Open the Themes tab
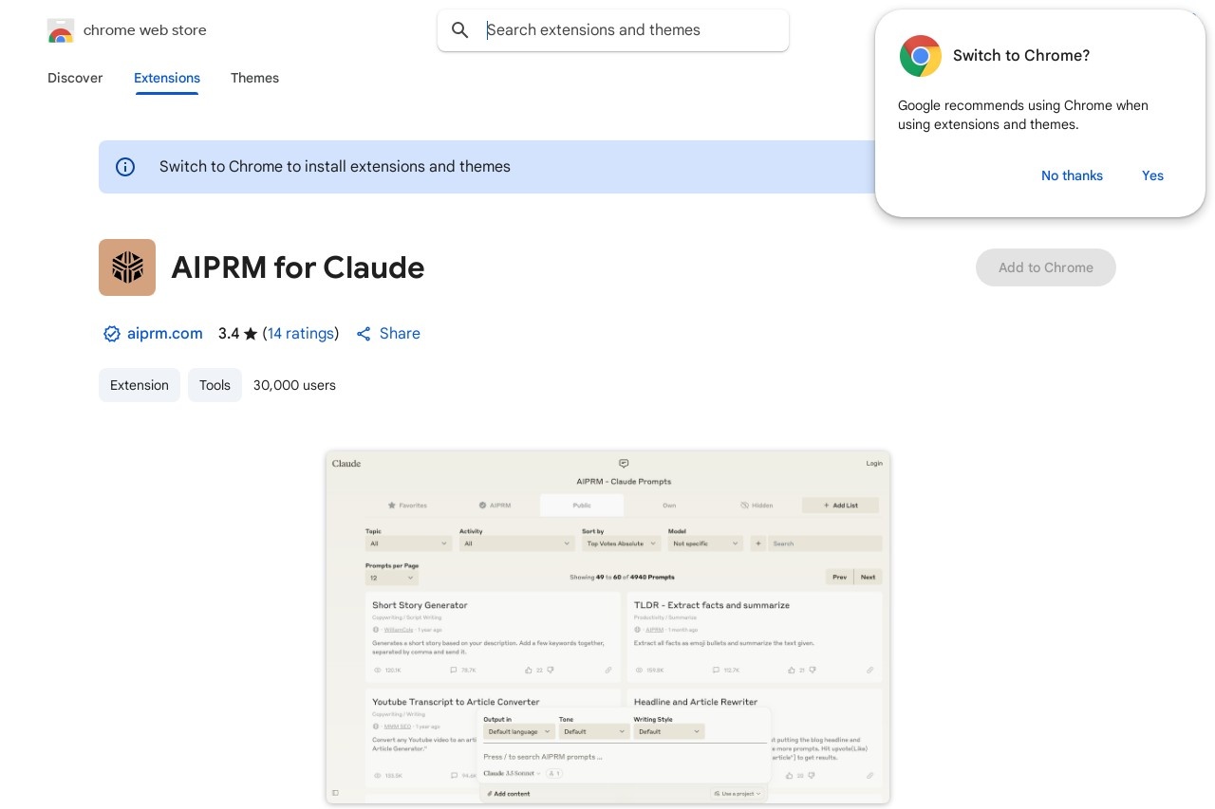The width and height of the screenshot is (1215, 809). tap(254, 78)
